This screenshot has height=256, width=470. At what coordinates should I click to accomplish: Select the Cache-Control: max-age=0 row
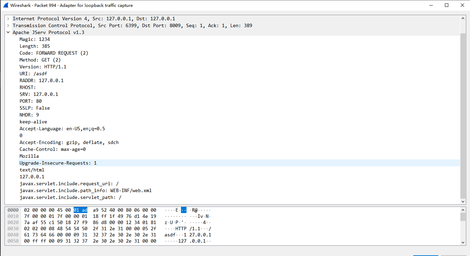pos(53,149)
